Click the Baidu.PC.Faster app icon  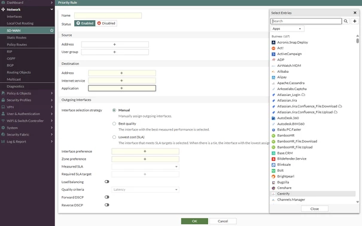coord(273,130)
